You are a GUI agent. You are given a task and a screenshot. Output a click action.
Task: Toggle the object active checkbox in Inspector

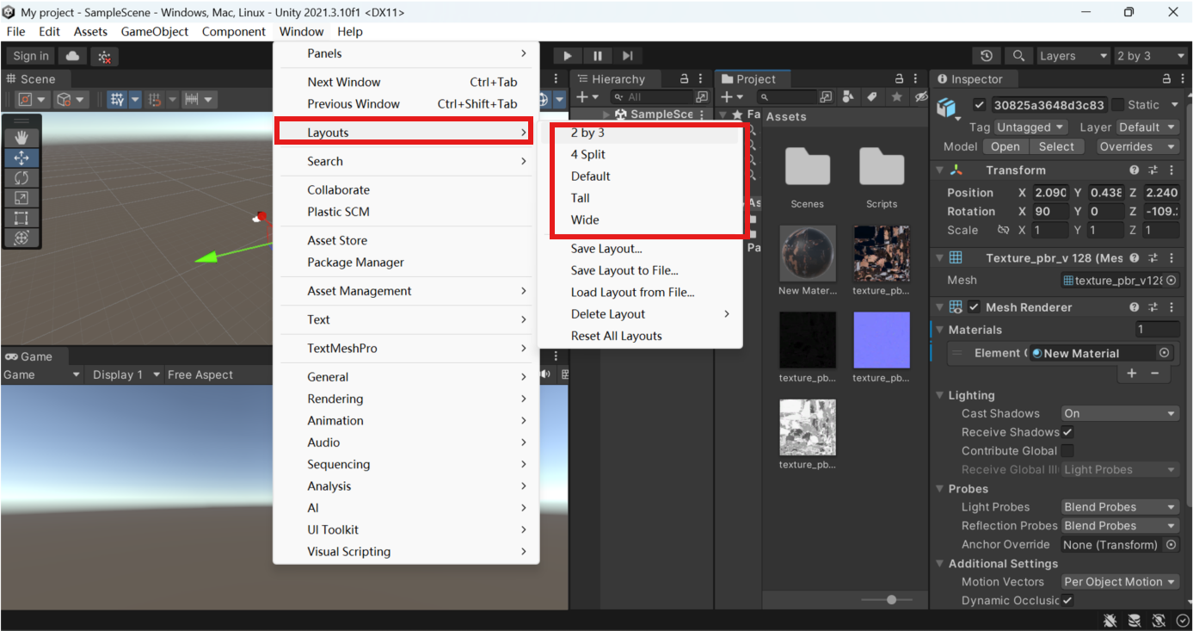pos(979,105)
